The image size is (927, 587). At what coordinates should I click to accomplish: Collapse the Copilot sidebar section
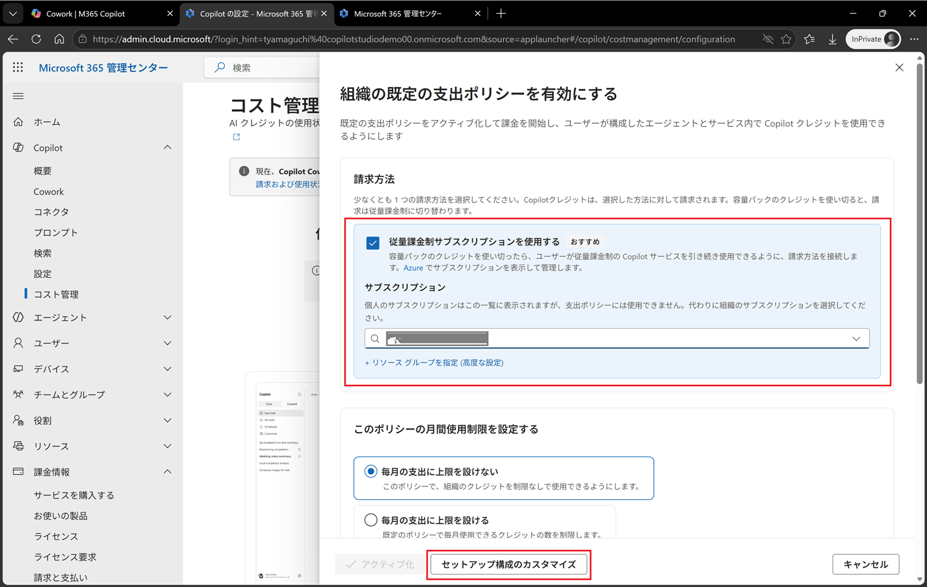(x=167, y=147)
